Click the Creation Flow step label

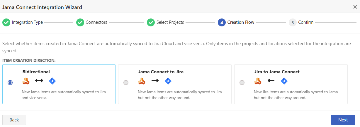241,22
